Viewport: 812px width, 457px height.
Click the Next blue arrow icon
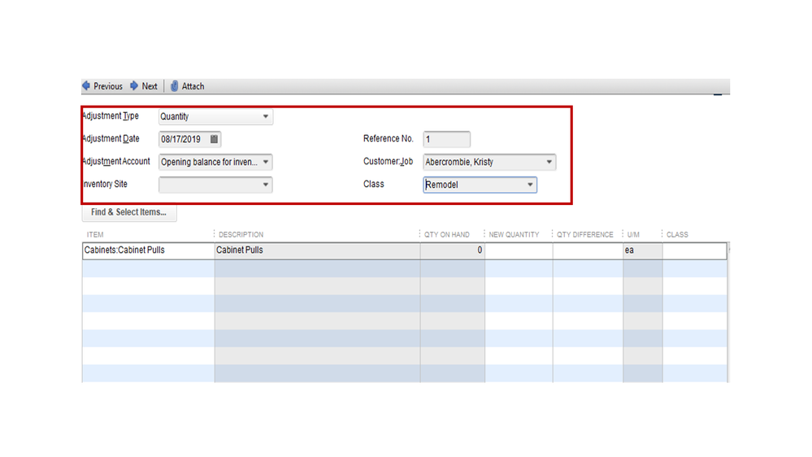[134, 86]
